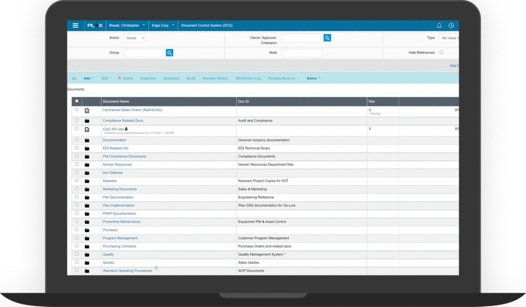This screenshot has width=526, height=307.
Task: Click the folder icon for Kepware
Action: (87, 181)
